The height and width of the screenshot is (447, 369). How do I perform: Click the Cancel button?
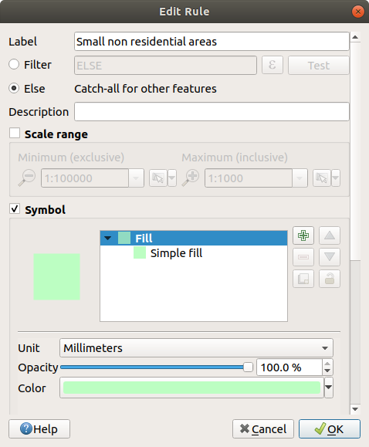click(263, 428)
